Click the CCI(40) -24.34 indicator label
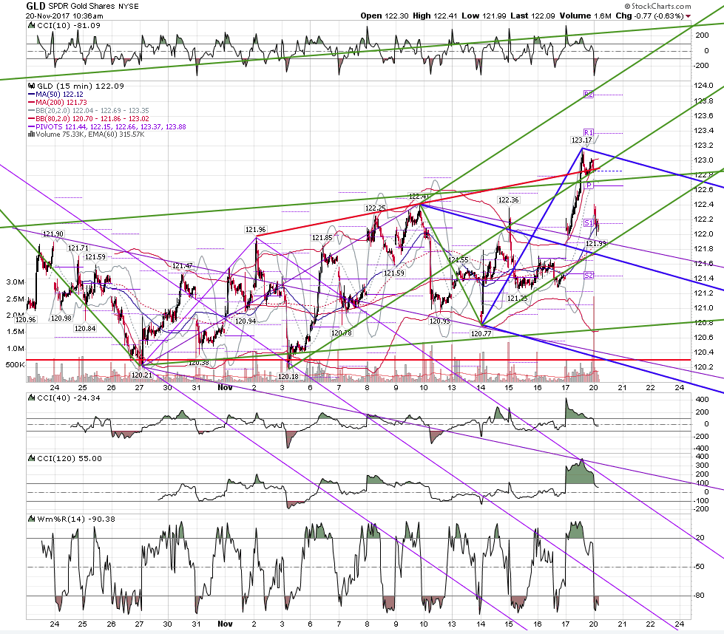 coord(68,398)
